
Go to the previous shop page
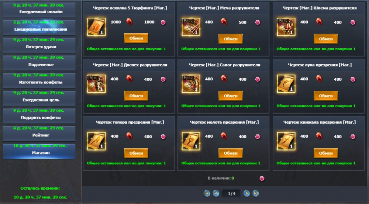tap(216, 193)
